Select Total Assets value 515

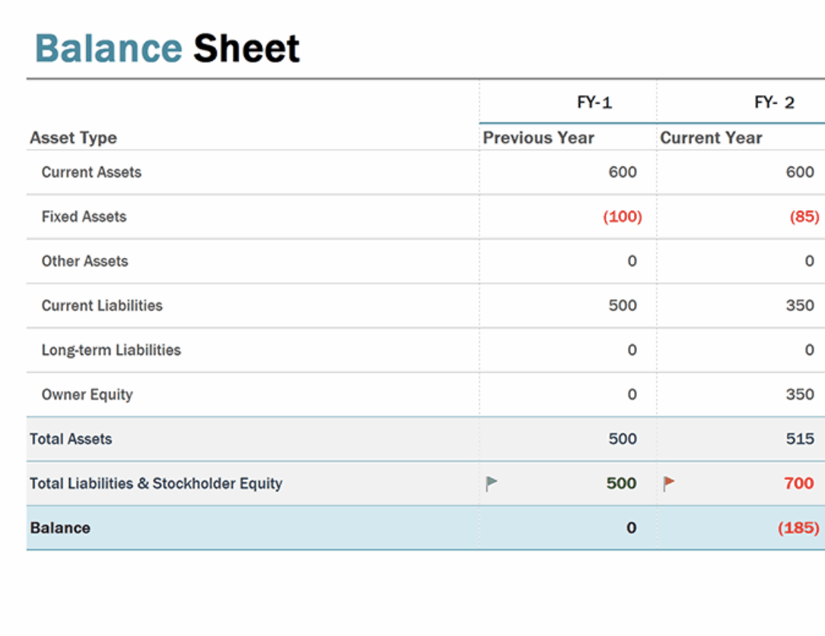[x=800, y=439]
